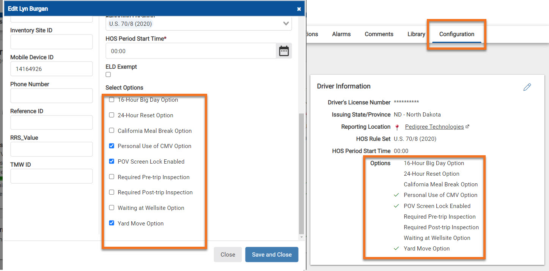549x271 pixels.
Task: Uncheck Personal Use of CMV Option
Action: (x=112, y=146)
